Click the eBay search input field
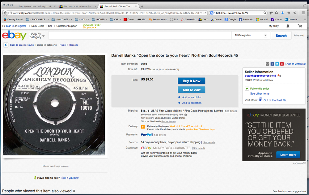 pyautogui.click(x=140, y=36)
